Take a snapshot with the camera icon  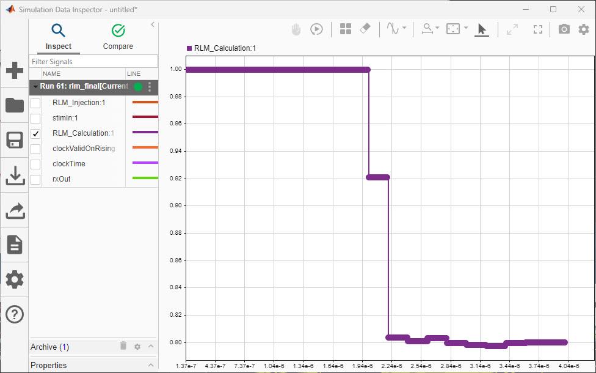click(x=564, y=29)
